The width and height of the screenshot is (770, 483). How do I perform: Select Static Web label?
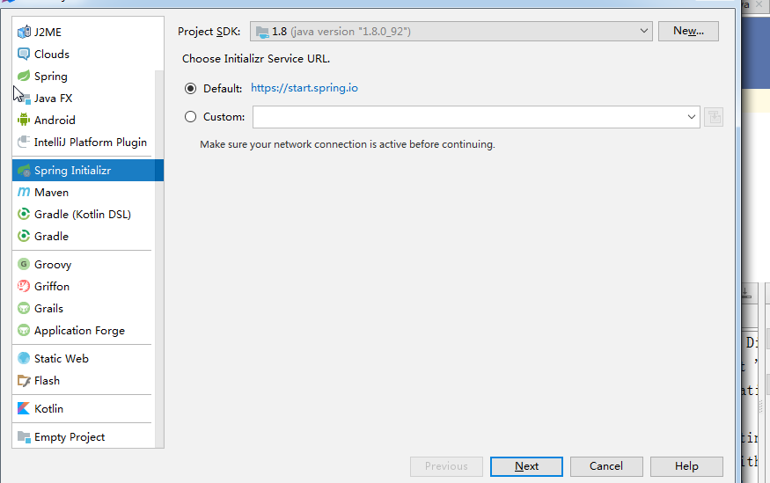(62, 359)
